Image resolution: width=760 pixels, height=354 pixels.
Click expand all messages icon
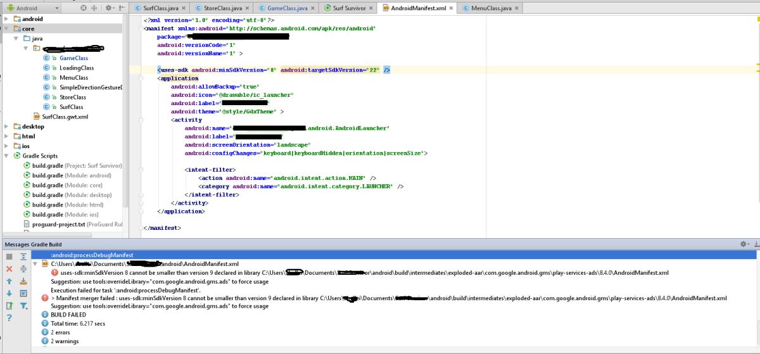pos(23,256)
